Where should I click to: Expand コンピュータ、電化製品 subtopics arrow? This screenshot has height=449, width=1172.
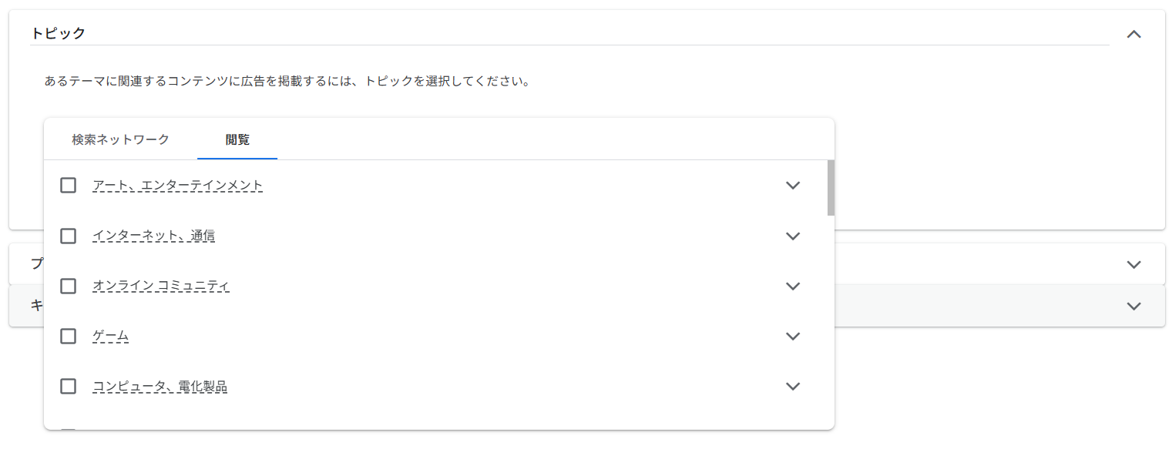[793, 386]
